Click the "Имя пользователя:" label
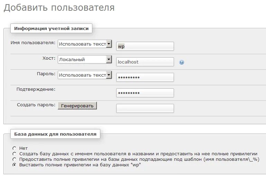Screen dimensions: 266x176 point(33,43)
